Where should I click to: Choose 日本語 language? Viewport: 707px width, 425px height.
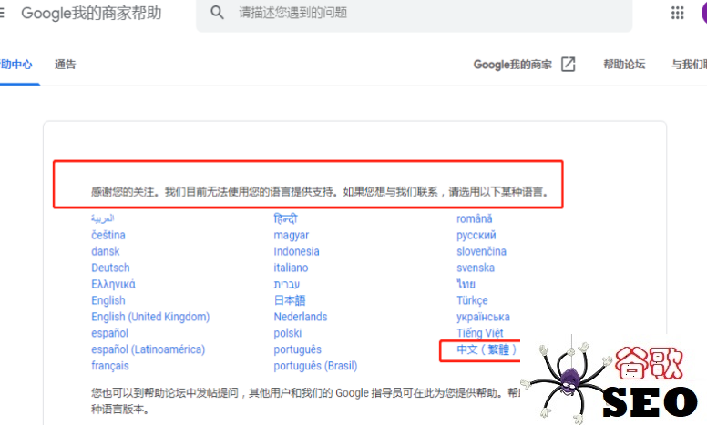pos(290,300)
